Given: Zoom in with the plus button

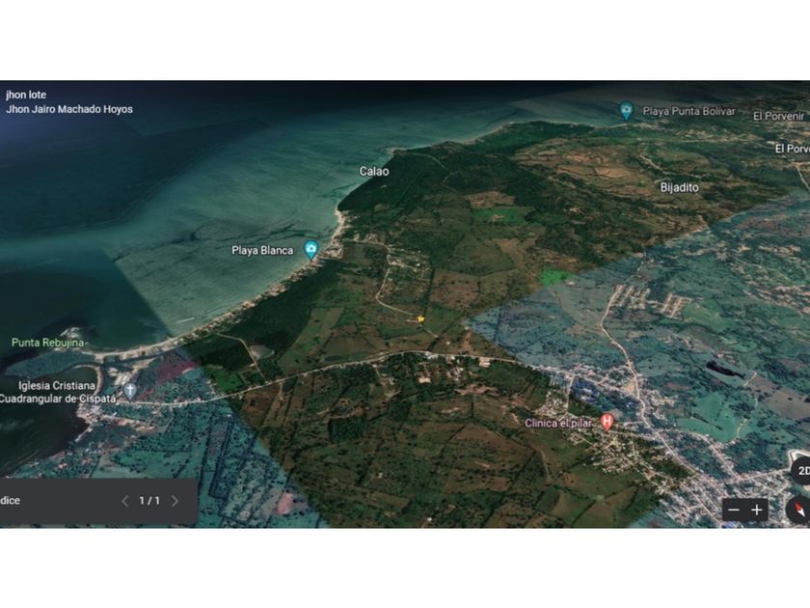Looking at the screenshot, I should click(757, 510).
